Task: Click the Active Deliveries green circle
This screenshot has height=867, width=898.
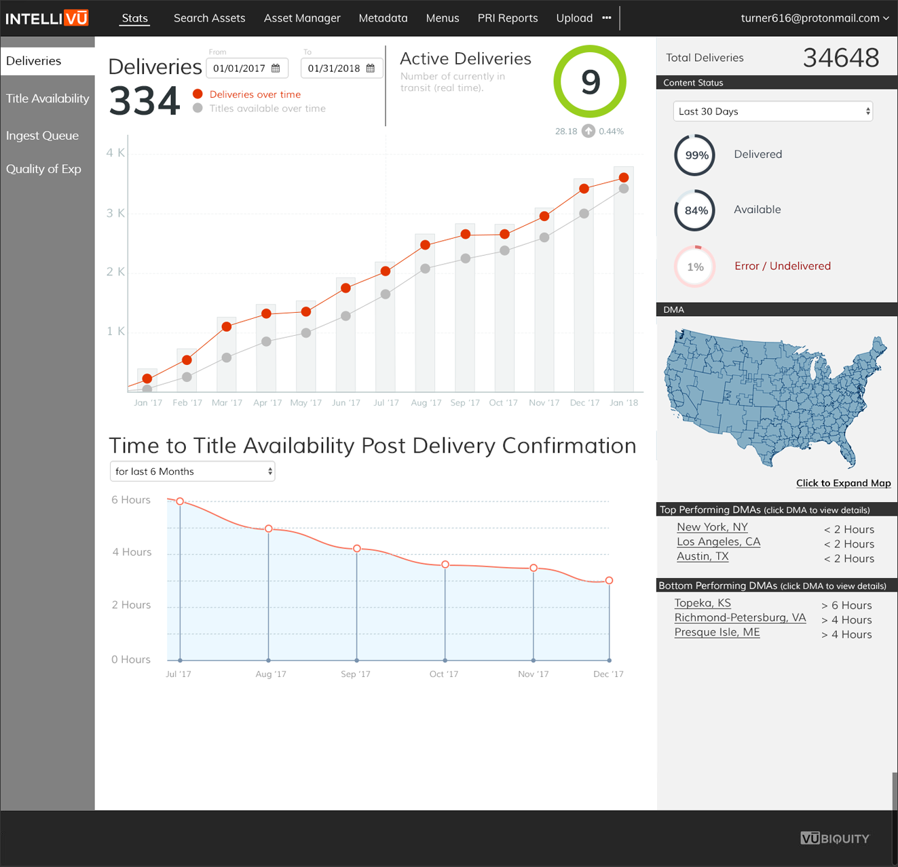Action: tap(590, 82)
